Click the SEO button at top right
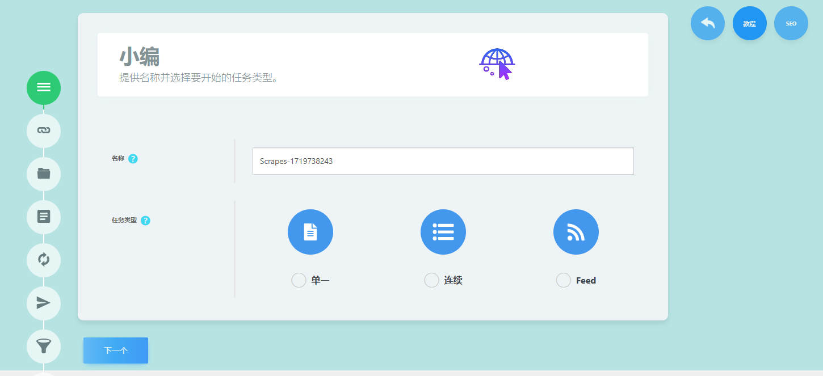Screen dimensions: 823x376 [x=791, y=23]
